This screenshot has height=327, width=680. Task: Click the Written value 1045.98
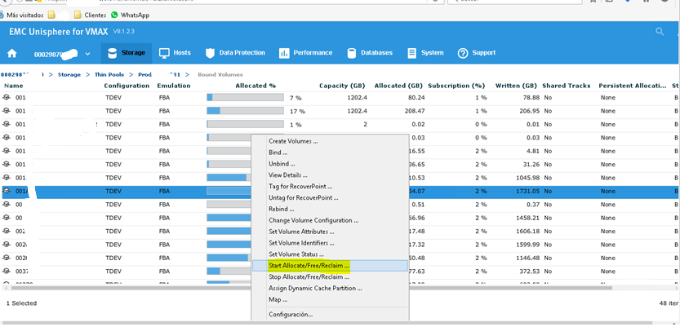527,178
